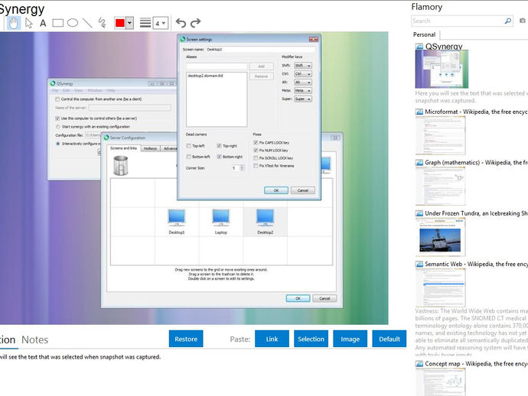The height and width of the screenshot is (396, 528).
Task: Click the line thickness icon
Action: coord(145,23)
